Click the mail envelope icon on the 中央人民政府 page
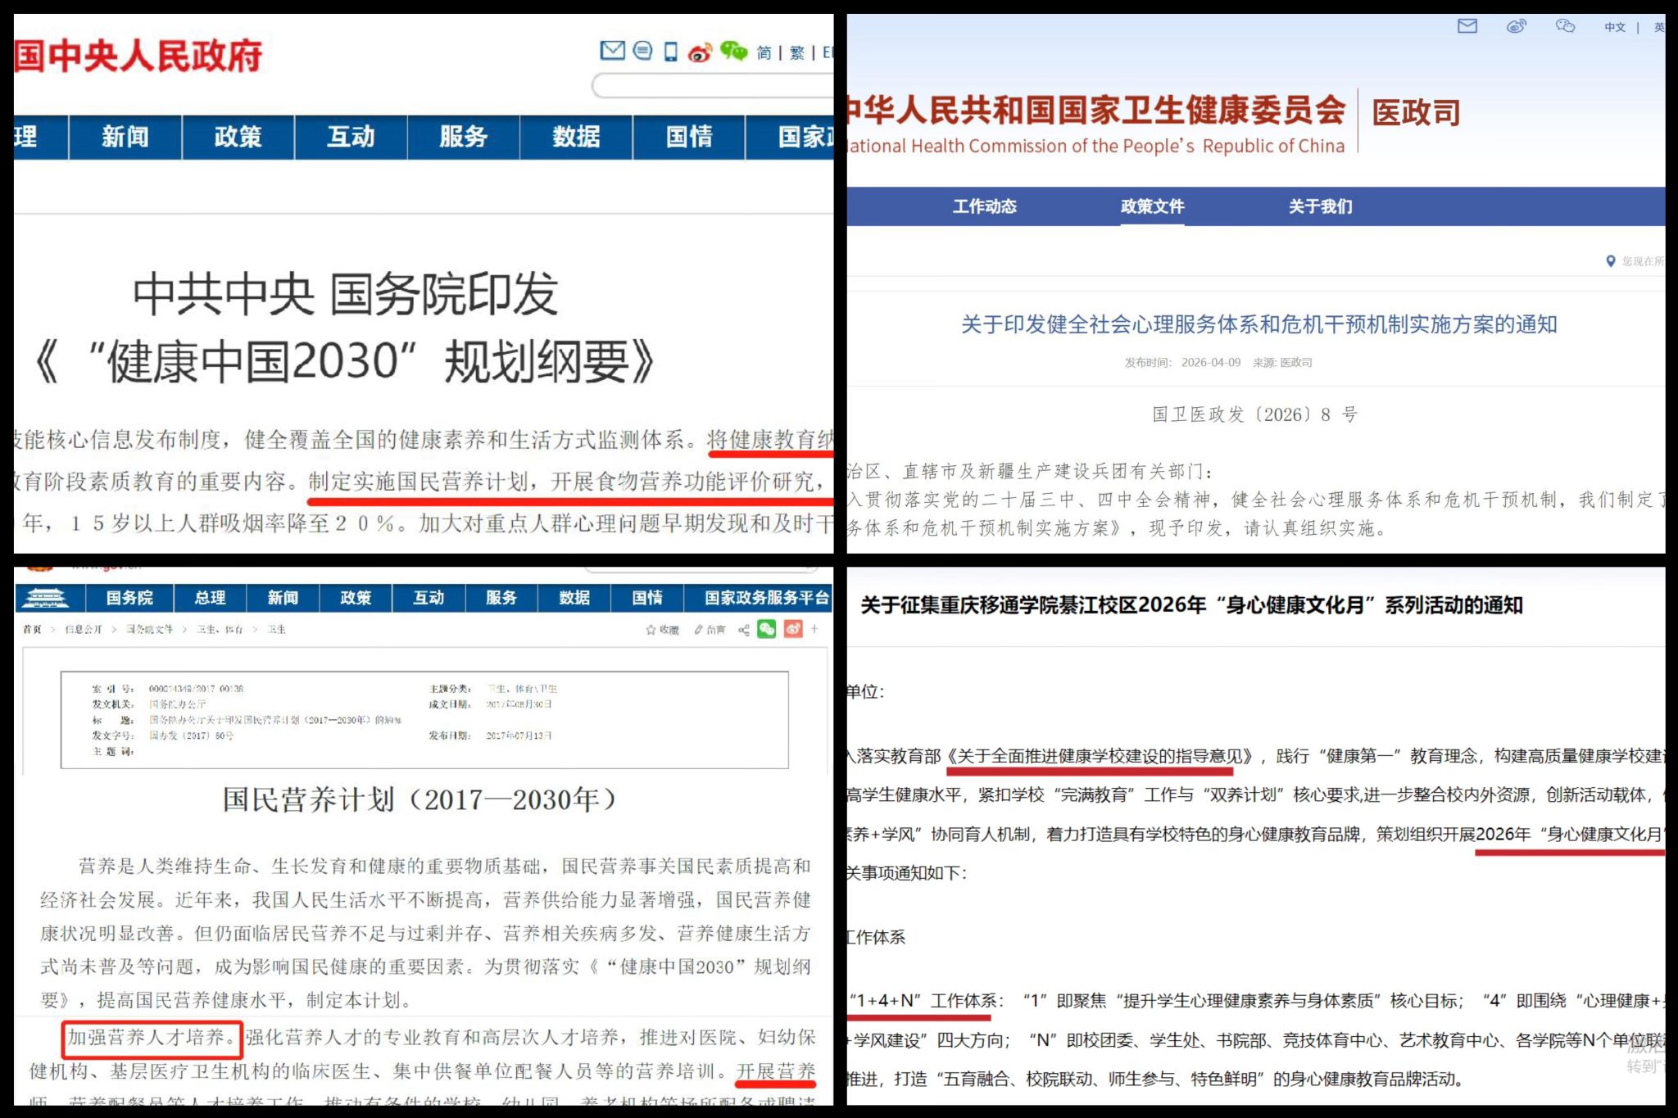Screen dimensions: 1678x1118 point(612,52)
